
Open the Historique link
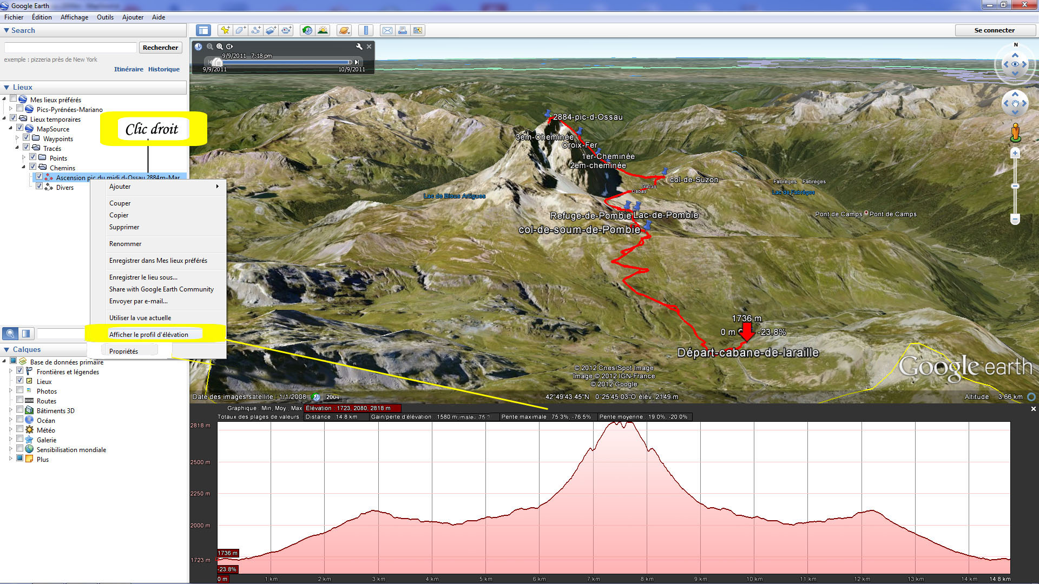(x=164, y=69)
